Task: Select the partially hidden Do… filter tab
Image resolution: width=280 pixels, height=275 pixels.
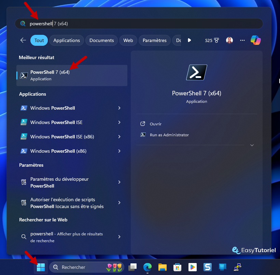Action: tap(177, 40)
